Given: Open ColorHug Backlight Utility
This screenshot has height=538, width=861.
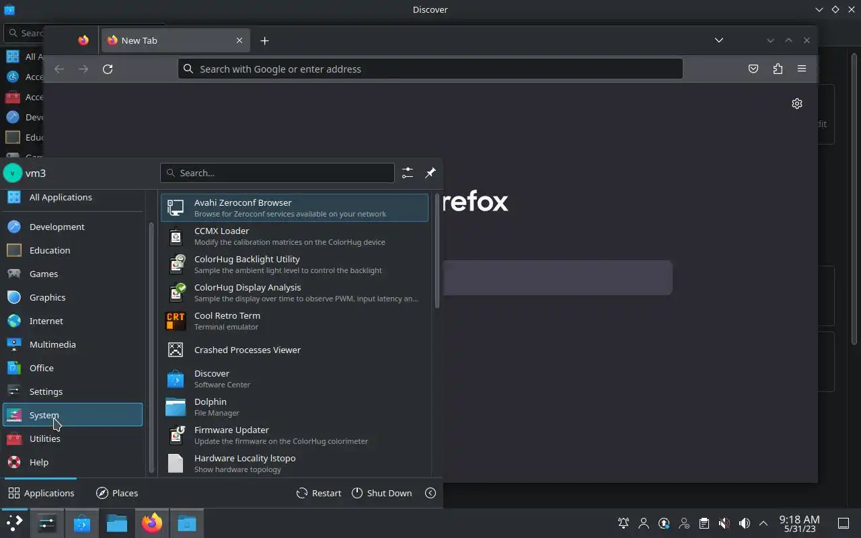Looking at the screenshot, I should coord(294,264).
